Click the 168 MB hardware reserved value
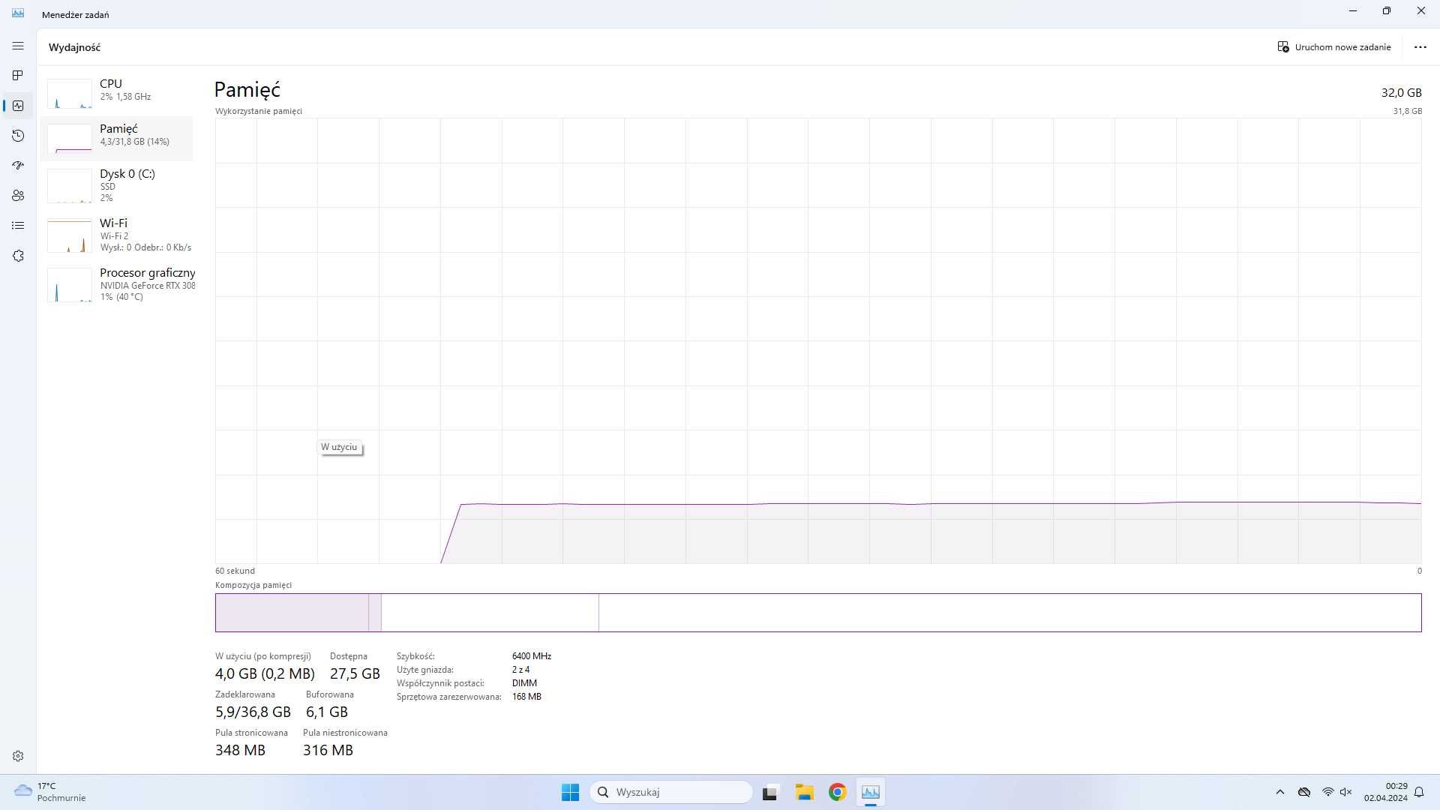This screenshot has height=810, width=1440. tap(526, 697)
